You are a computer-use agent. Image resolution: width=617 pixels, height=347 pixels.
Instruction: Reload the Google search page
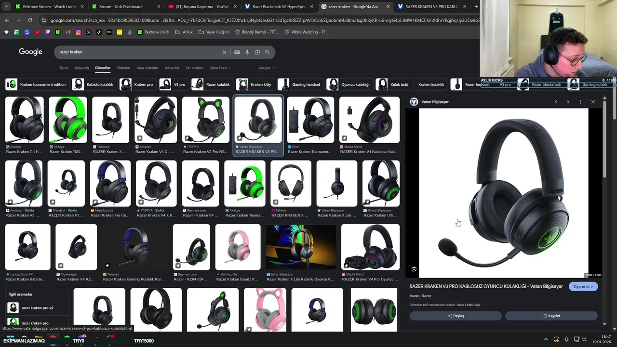[x=30, y=20]
